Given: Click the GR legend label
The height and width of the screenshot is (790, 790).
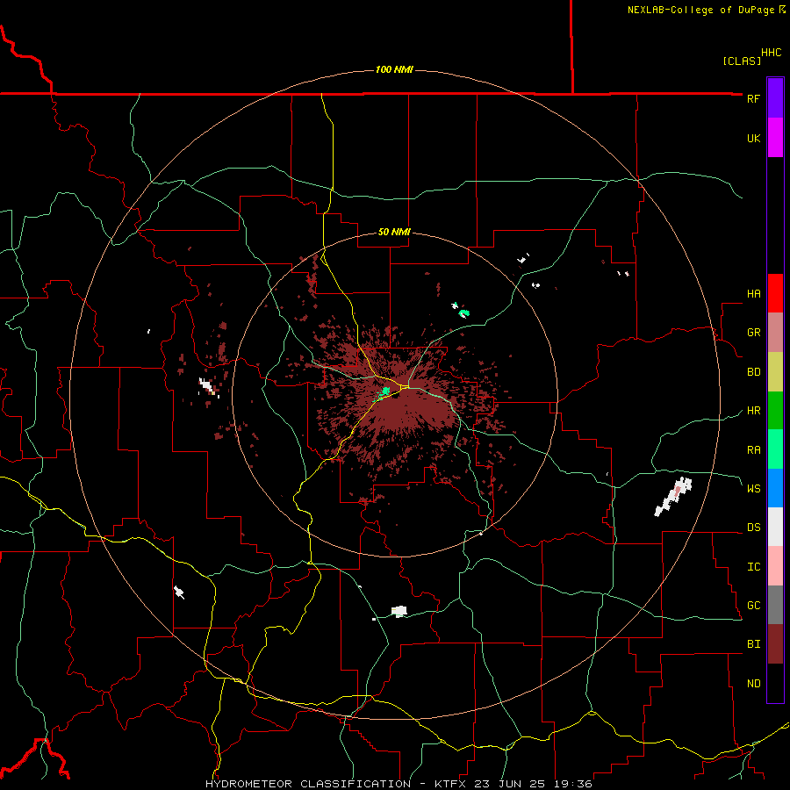Looking at the screenshot, I should (753, 333).
